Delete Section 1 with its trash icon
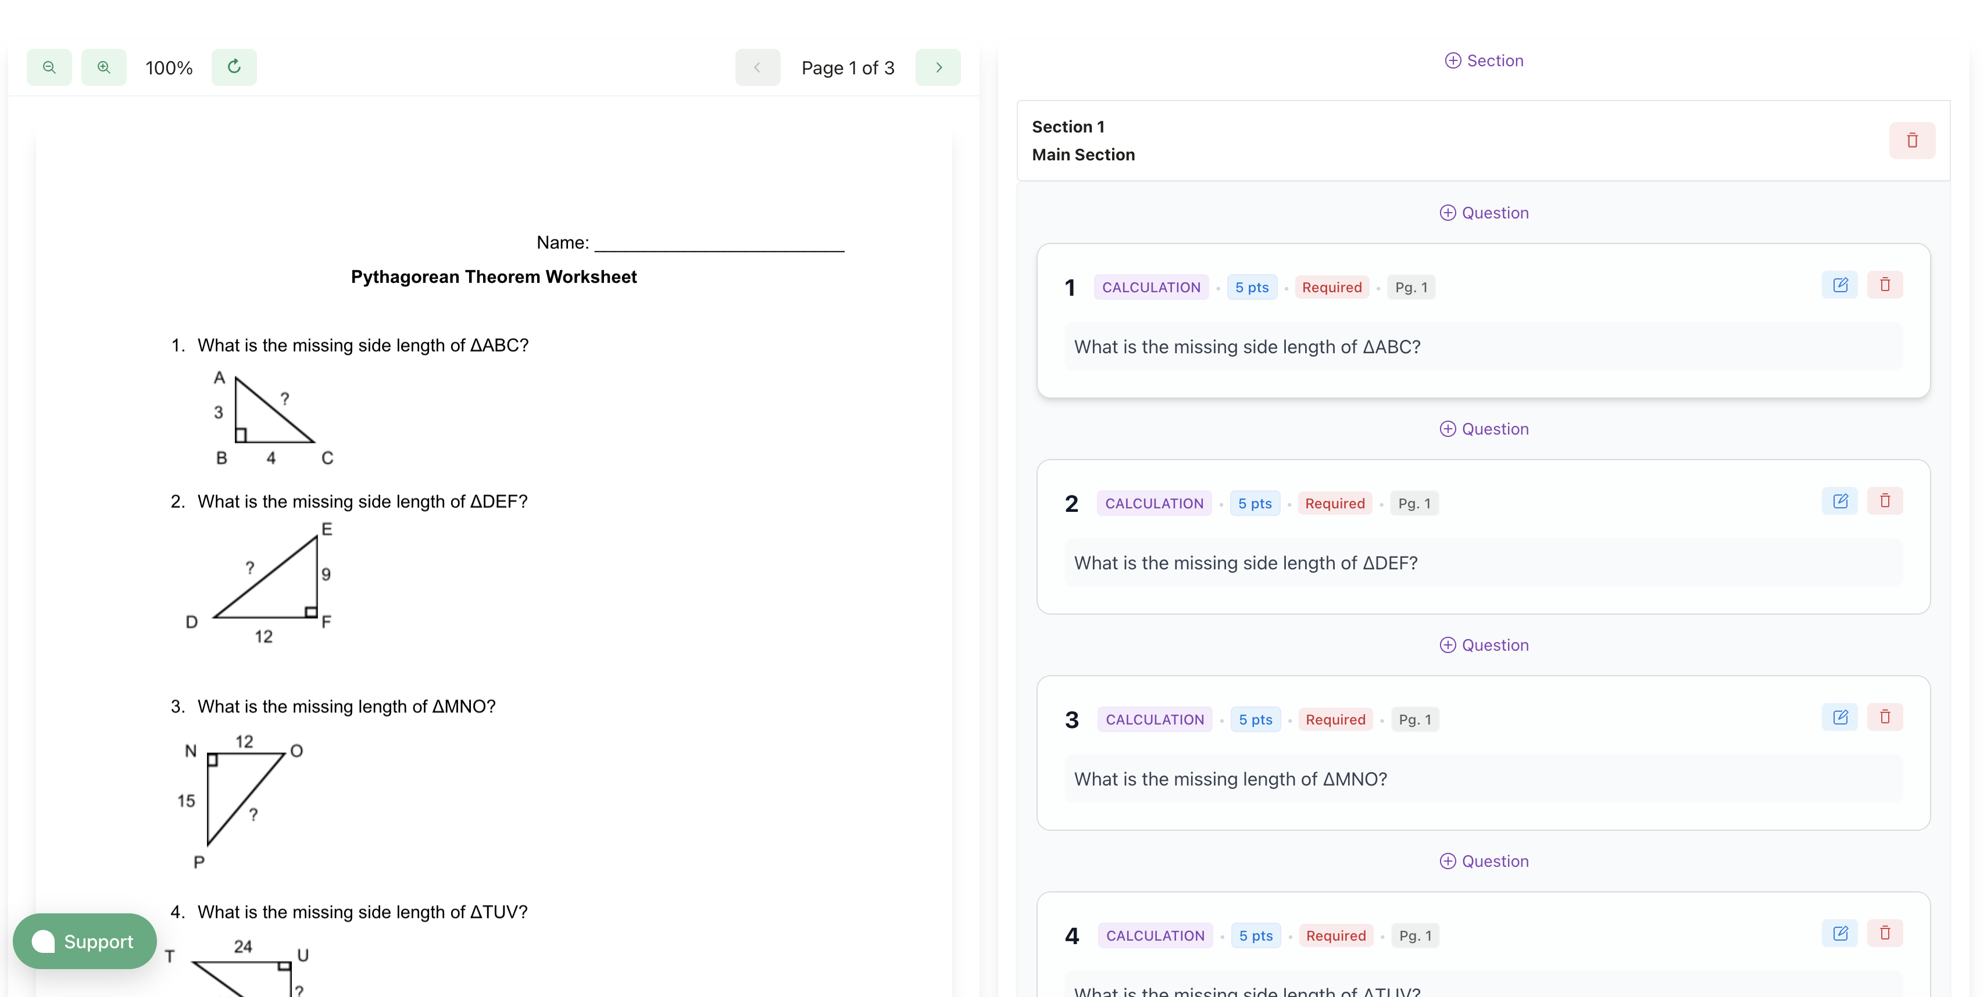1987x997 pixels. [1912, 141]
